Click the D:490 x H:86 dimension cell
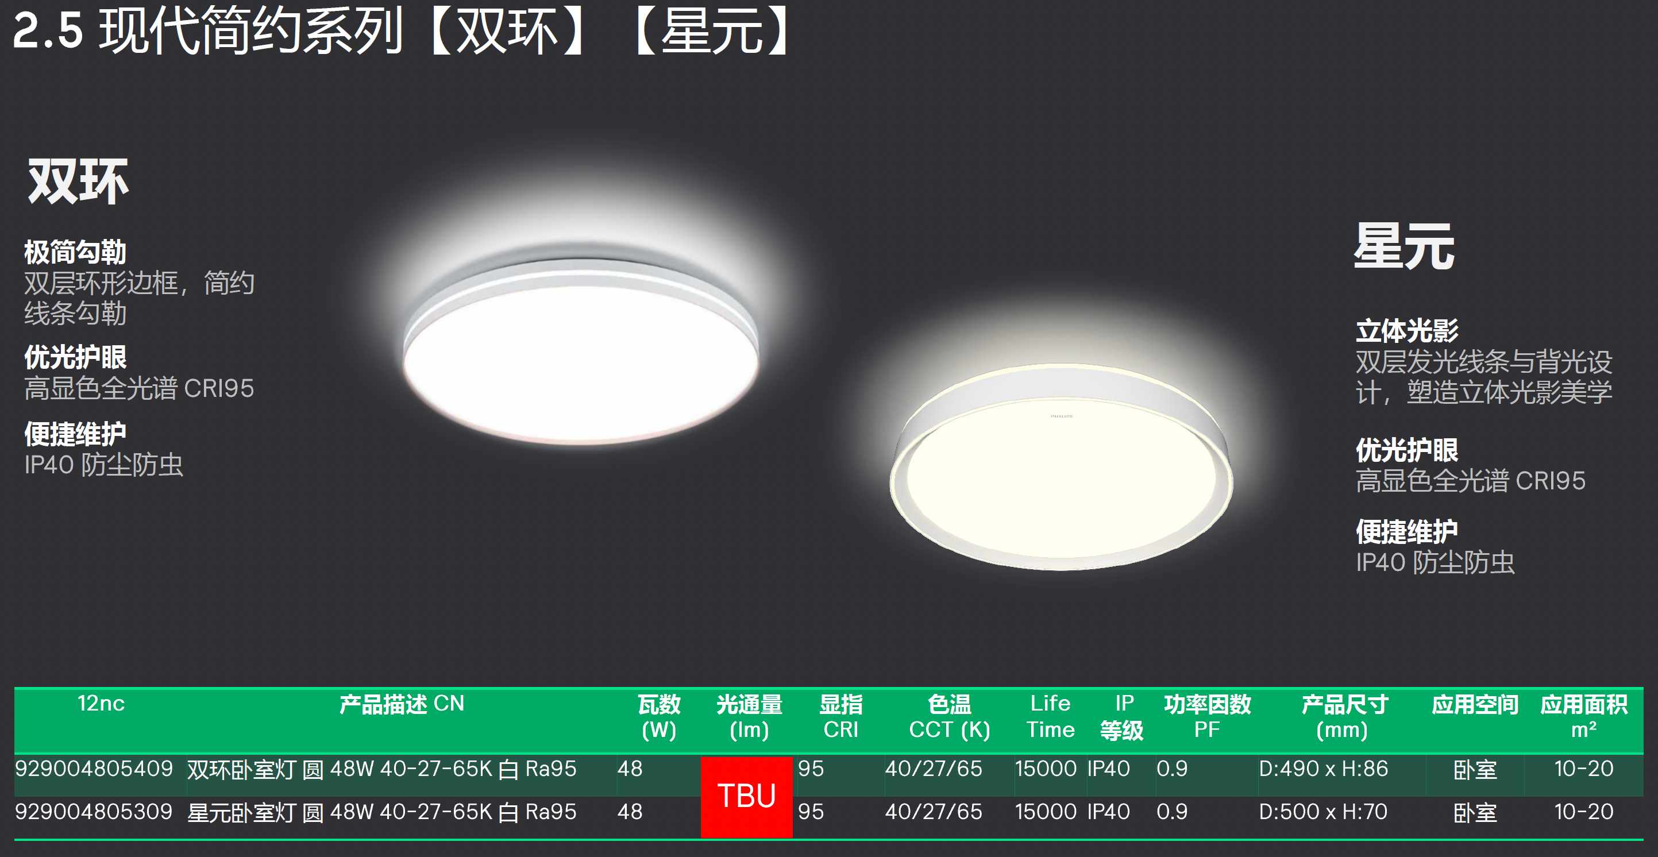 1322,769
